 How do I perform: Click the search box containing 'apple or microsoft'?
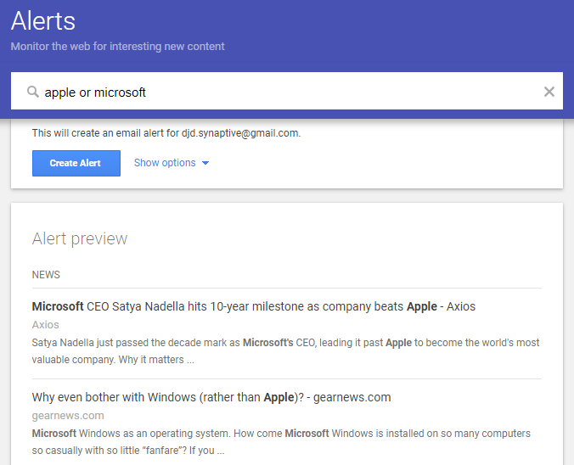pyautogui.click(x=287, y=91)
